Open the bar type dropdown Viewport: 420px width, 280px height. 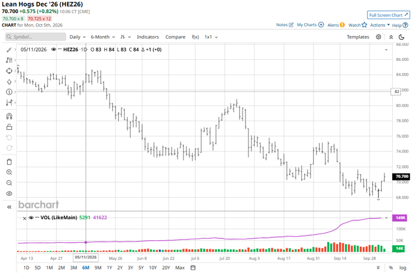125,37
